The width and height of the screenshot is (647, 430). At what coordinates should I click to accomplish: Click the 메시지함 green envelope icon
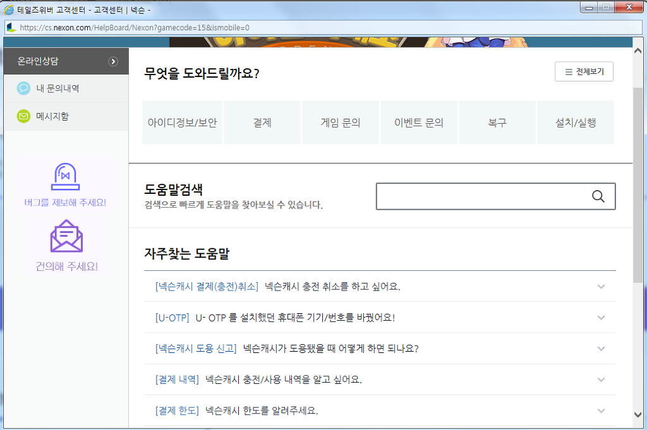tap(23, 116)
